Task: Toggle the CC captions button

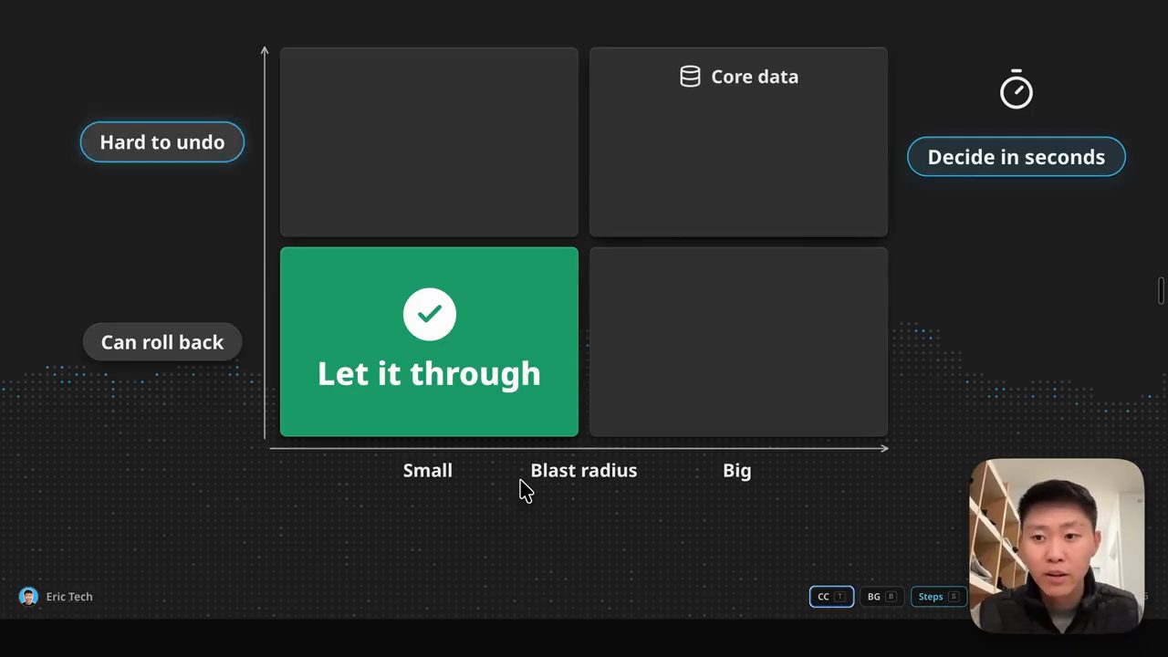Action: (x=831, y=597)
